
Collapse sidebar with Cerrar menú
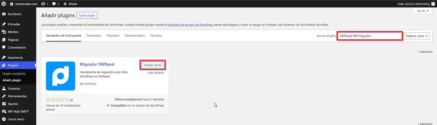pos(18,119)
